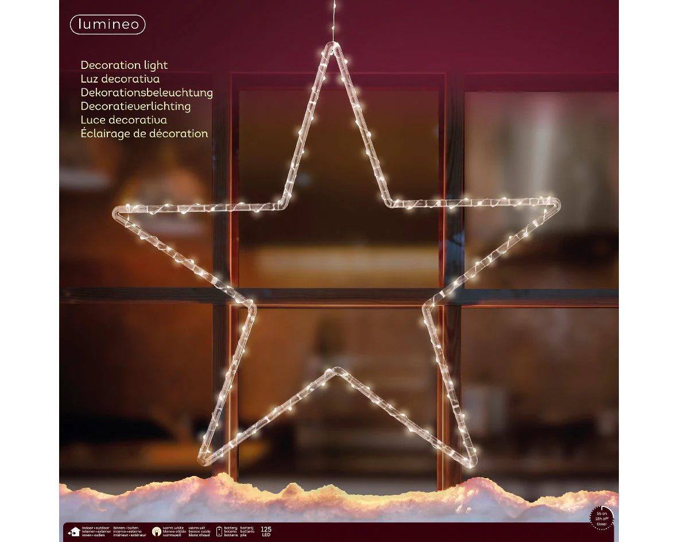
Task: Click the indoor/outdoor house icon
Action: [74, 532]
